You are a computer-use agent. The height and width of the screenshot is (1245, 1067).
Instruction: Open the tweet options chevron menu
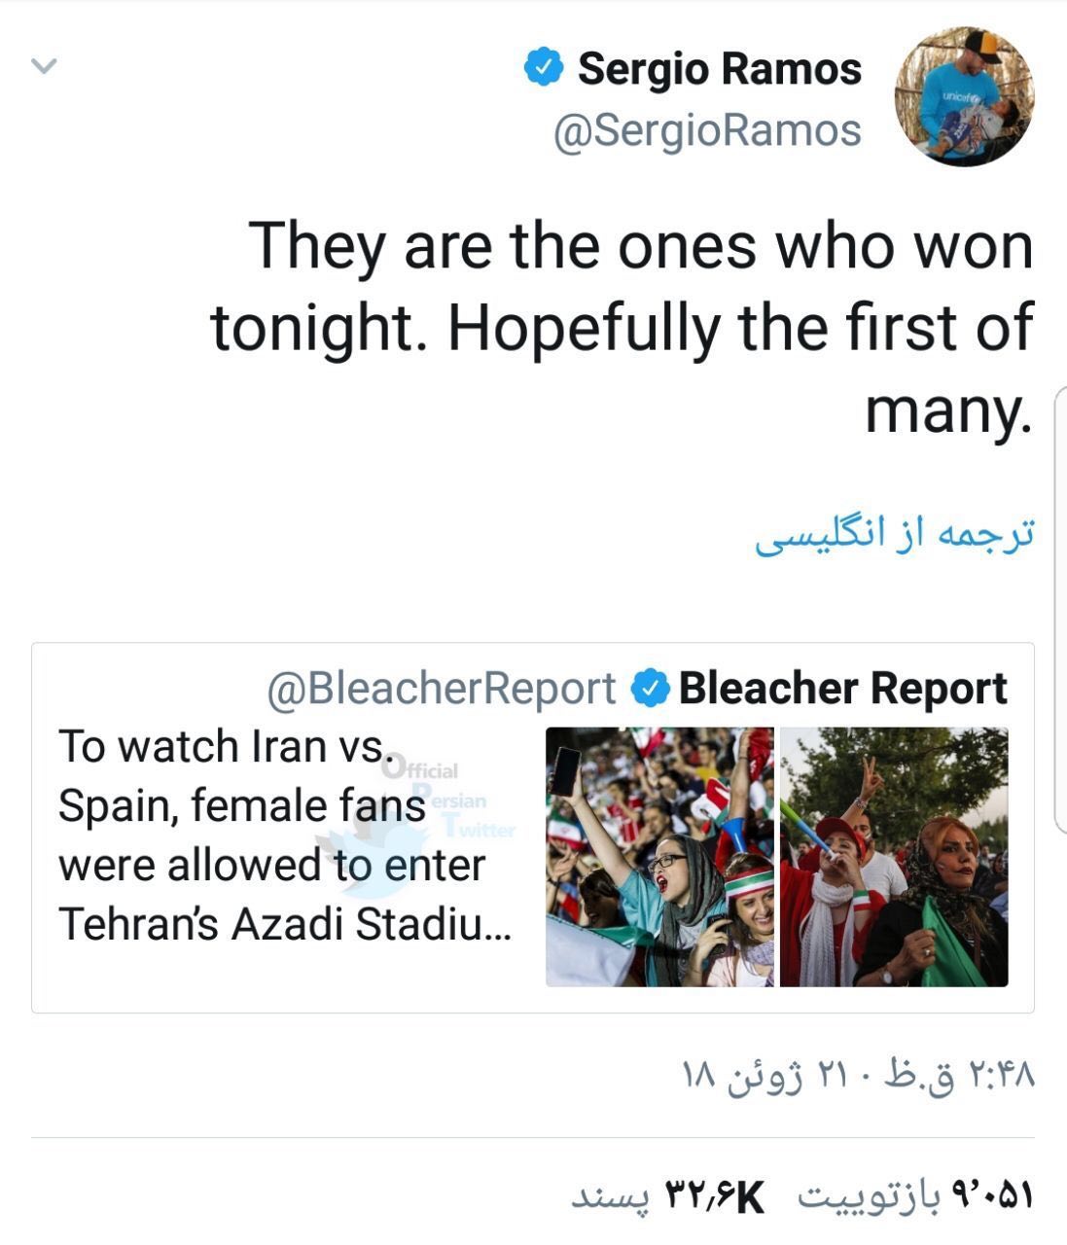[45, 67]
